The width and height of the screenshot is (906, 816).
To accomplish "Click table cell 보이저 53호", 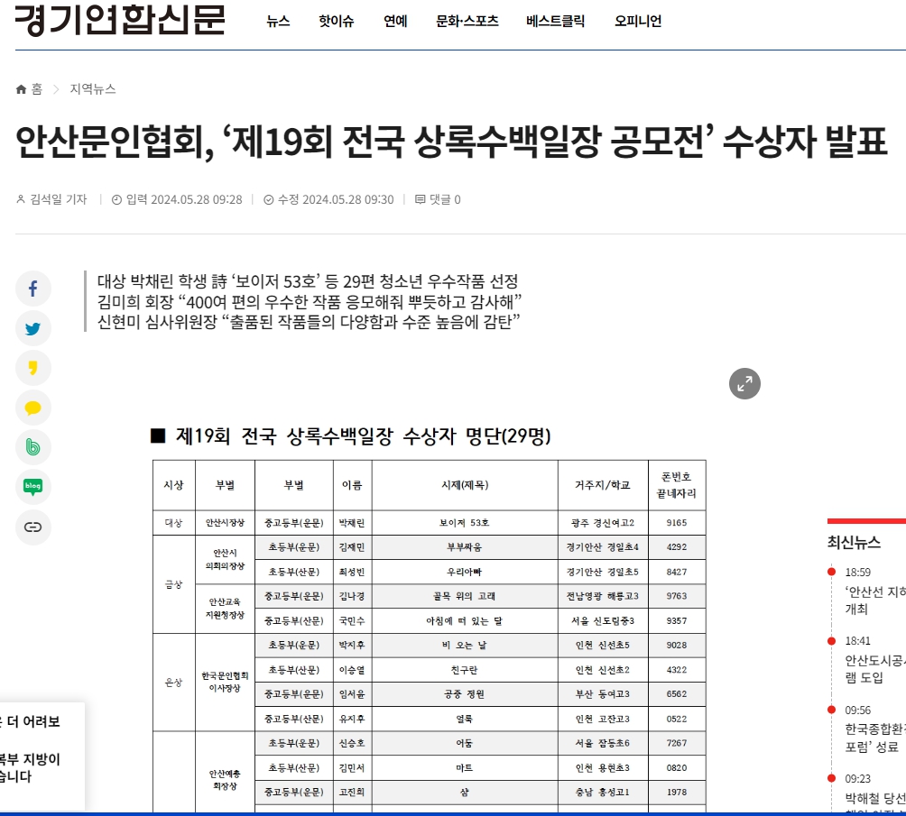I will [x=465, y=523].
